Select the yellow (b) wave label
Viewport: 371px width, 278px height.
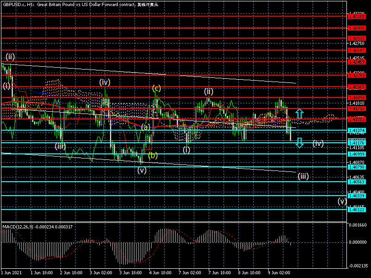point(153,156)
